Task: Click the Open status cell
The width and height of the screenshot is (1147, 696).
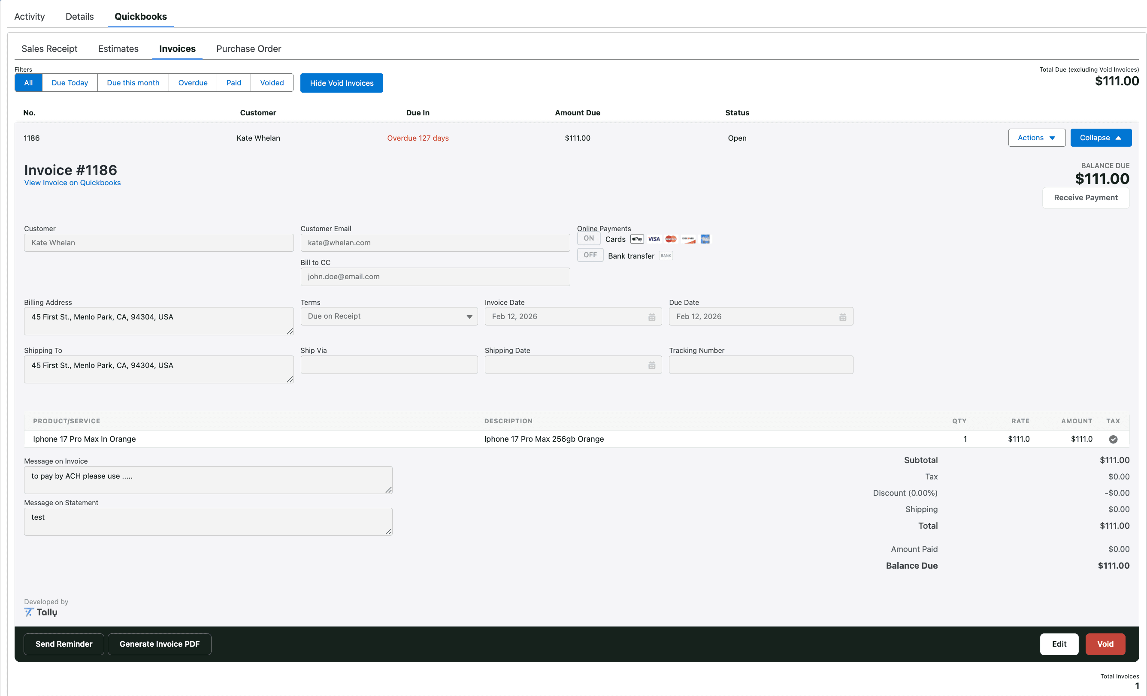Action: (x=737, y=138)
